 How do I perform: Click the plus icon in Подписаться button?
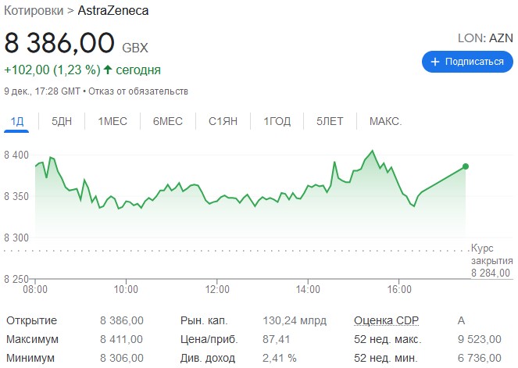point(435,62)
